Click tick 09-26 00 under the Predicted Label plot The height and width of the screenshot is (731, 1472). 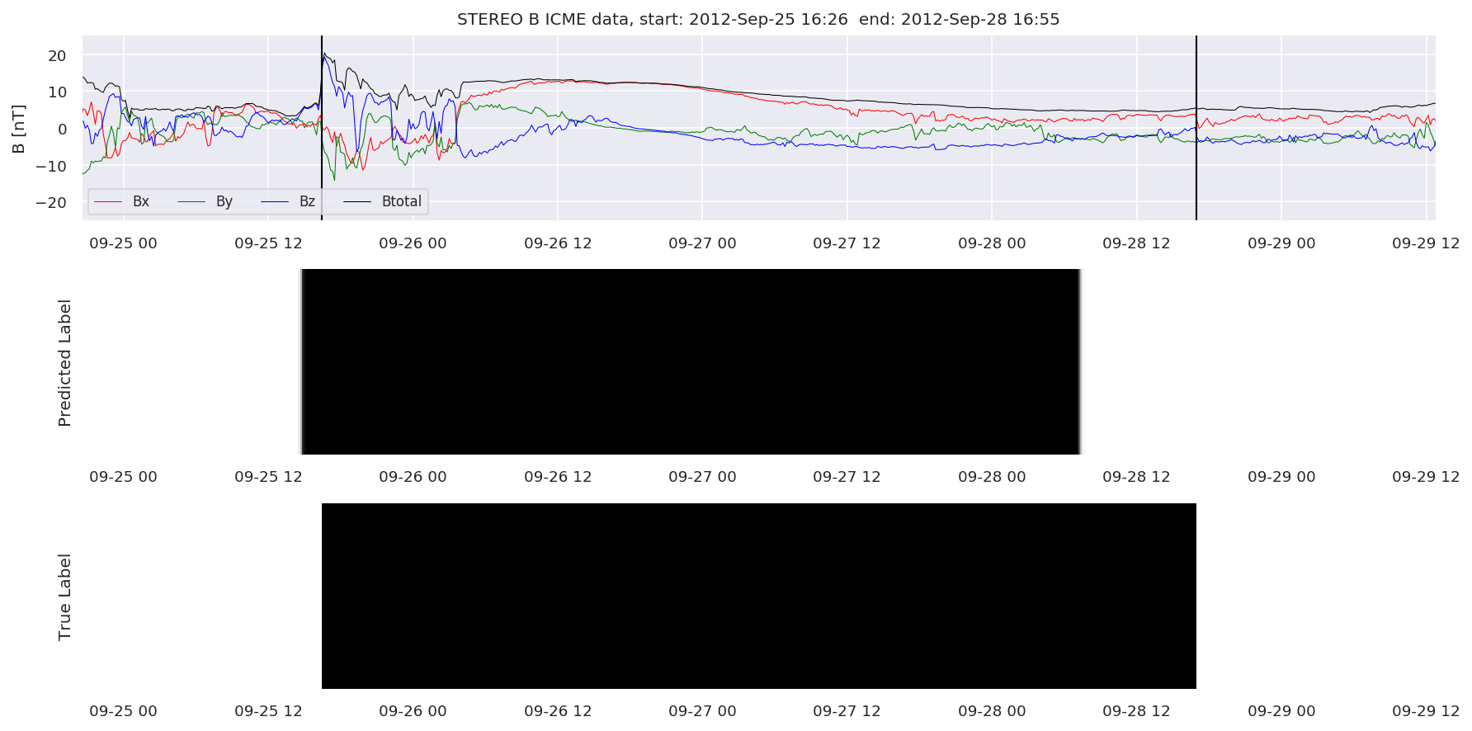[413, 477]
